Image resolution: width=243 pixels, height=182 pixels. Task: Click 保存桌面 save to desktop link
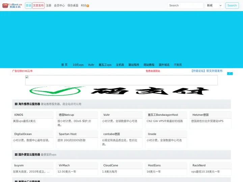(x=73, y=6)
